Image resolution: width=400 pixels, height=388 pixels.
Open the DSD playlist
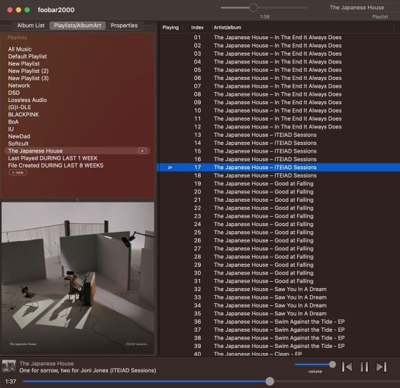click(14, 93)
